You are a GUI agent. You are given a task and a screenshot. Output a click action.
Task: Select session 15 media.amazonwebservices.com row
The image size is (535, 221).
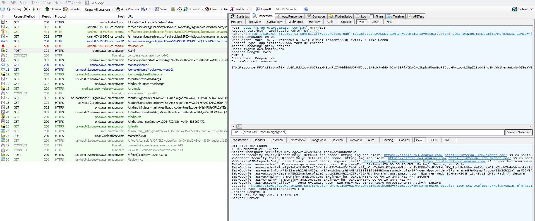coord(114,89)
